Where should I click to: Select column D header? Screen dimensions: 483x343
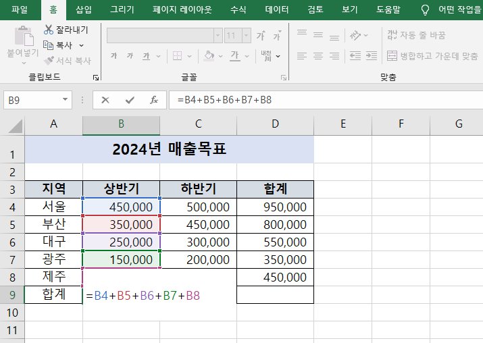pyautogui.click(x=276, y=124)
